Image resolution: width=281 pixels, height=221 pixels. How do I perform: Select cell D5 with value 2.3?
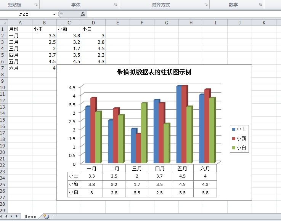click(93, 55)
